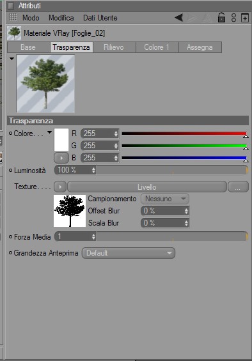This screenshot has height=361, width=252.
Task: Click the B value stepper arrows
Action: pos(116,158)
